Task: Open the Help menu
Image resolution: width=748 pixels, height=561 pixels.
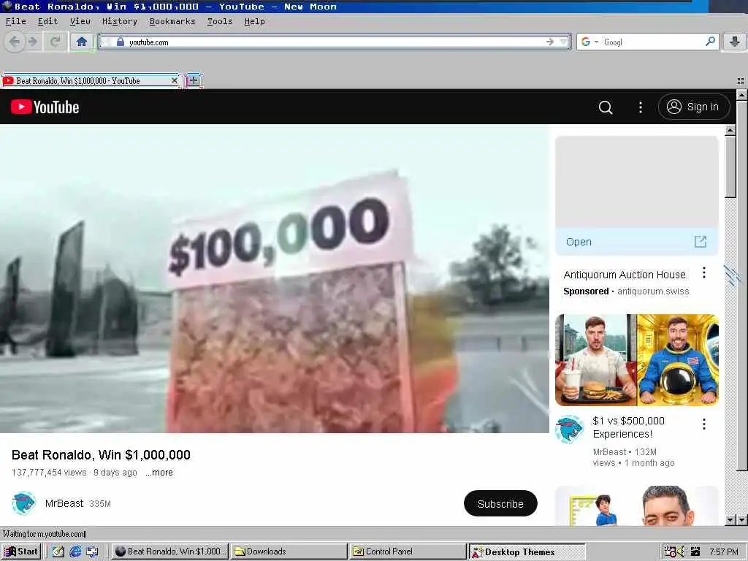Action: [x=254, y=21]
